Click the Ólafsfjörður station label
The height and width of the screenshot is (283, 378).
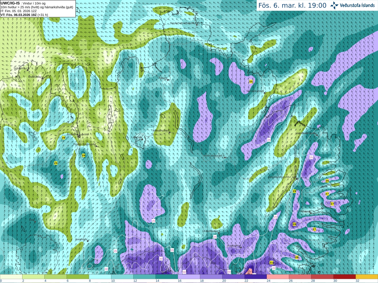click(x=35, y=77)
